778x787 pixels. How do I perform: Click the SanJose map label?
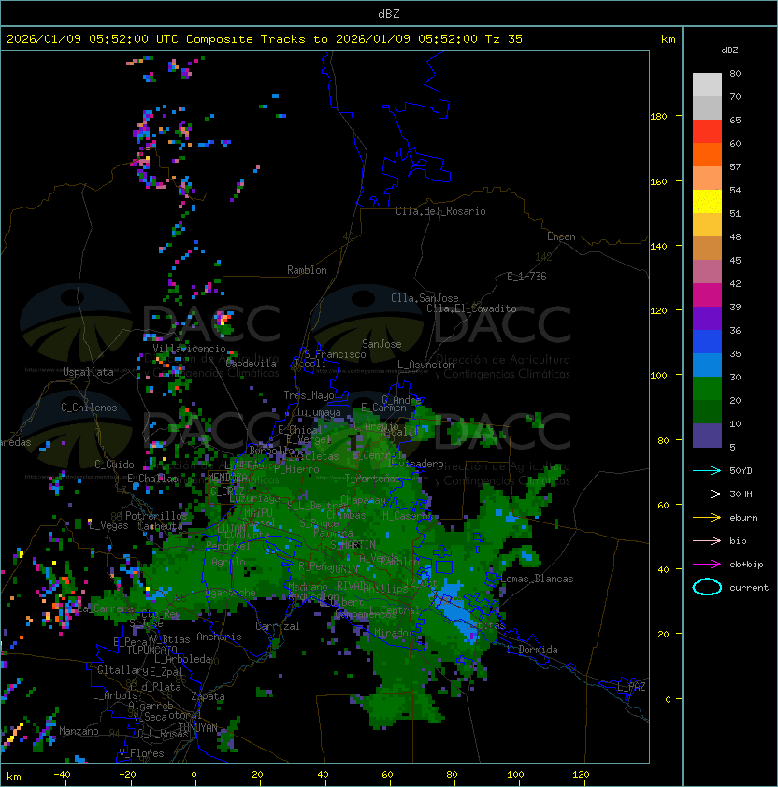(x=382, y=344)
